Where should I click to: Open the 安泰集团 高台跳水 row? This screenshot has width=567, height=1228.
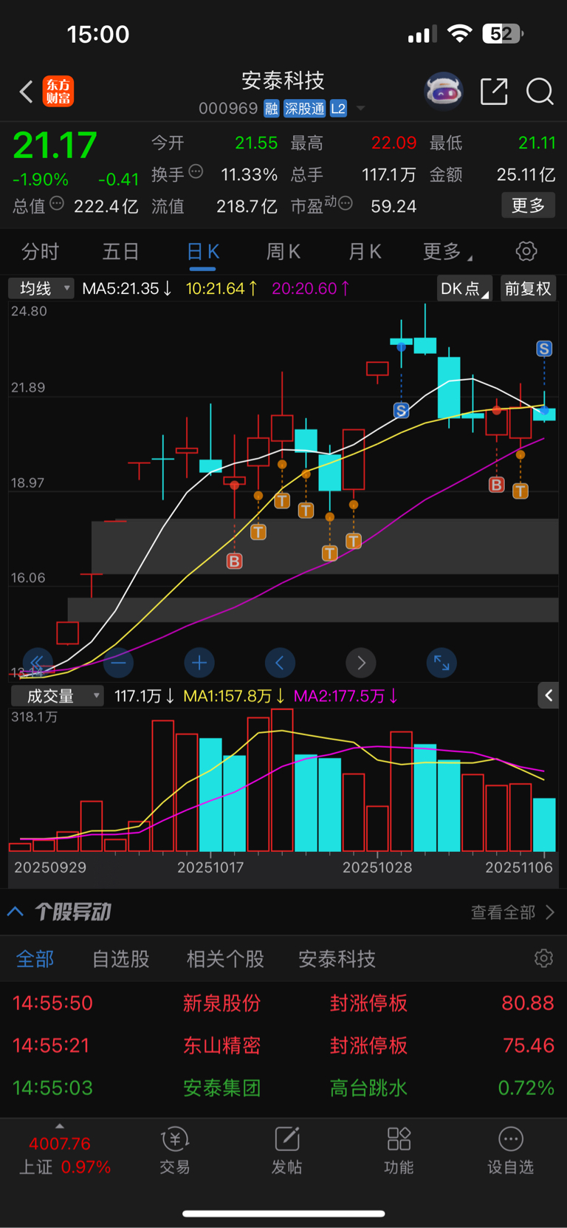[283, 1088]
